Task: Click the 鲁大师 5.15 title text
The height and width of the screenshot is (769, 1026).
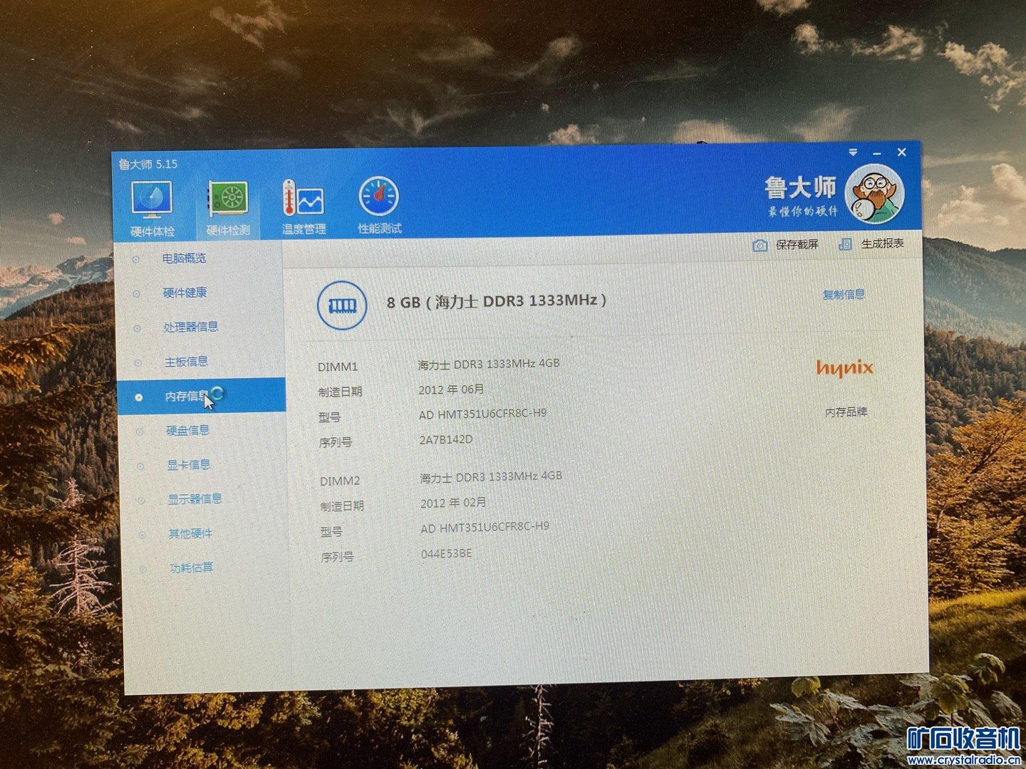Action: [x=148, y=164]
